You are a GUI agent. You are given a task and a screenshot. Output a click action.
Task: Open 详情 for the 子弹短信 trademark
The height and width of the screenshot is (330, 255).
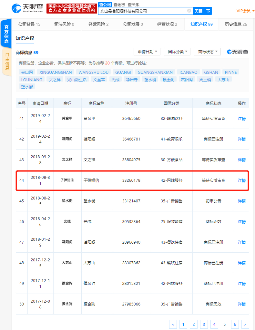click(x=241, y=180)
